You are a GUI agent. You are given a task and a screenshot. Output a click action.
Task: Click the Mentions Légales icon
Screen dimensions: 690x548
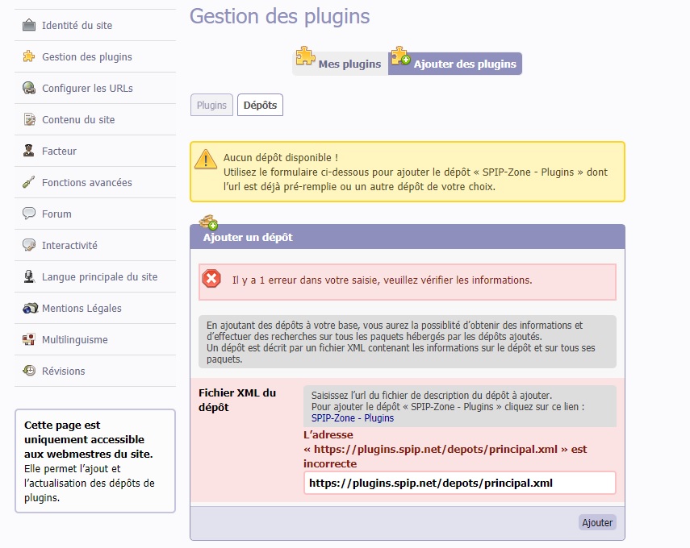[x=30, y=308]
